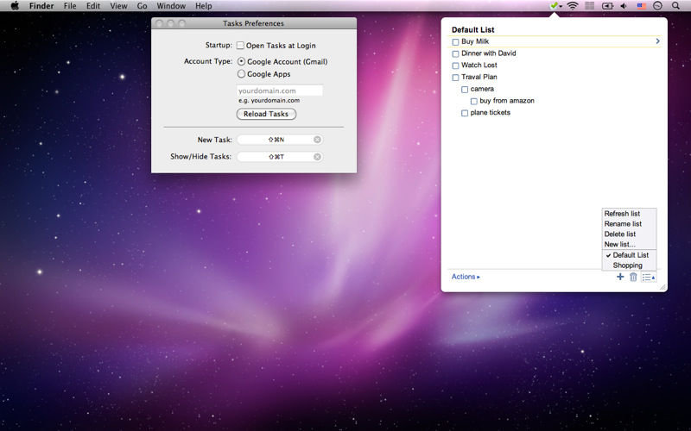This screenshot has height=431, width=691.
Task: Open the Window menu
Action: click(171, 6)
